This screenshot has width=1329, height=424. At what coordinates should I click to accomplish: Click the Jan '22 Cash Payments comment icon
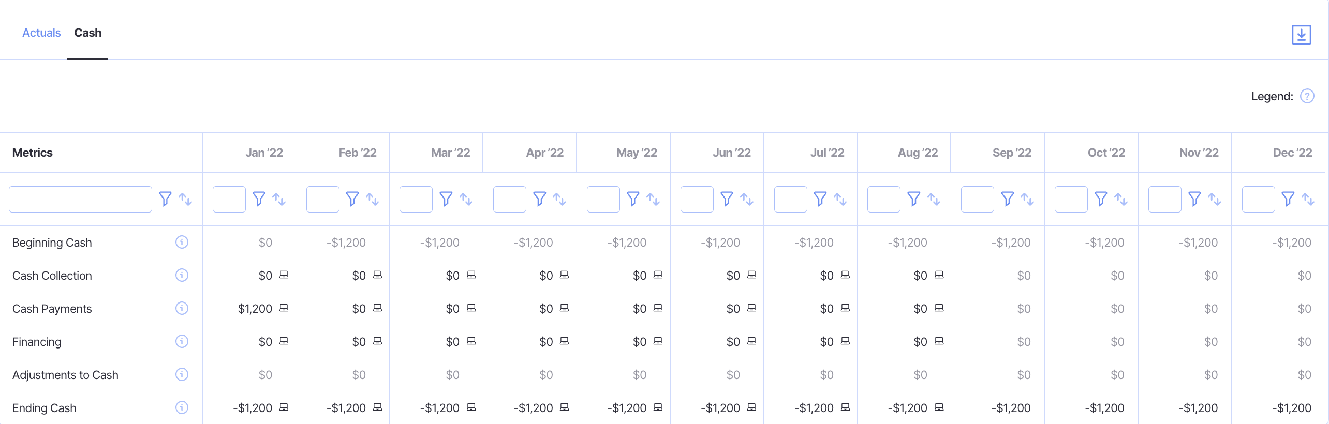(284, 308)
